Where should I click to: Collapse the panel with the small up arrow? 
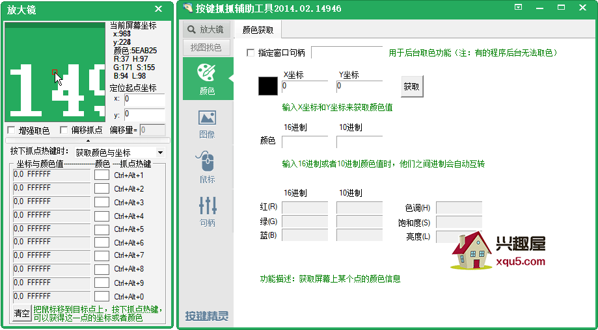point(88,140)
